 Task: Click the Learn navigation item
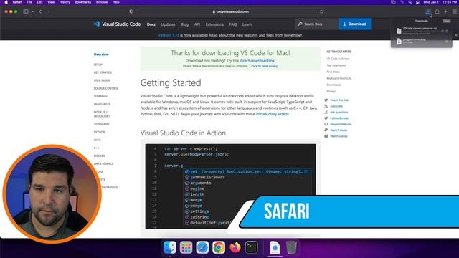(247, 24)
